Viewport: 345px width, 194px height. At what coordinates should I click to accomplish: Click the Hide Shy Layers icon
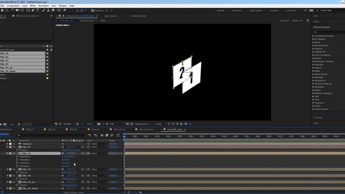pos(102,135)
